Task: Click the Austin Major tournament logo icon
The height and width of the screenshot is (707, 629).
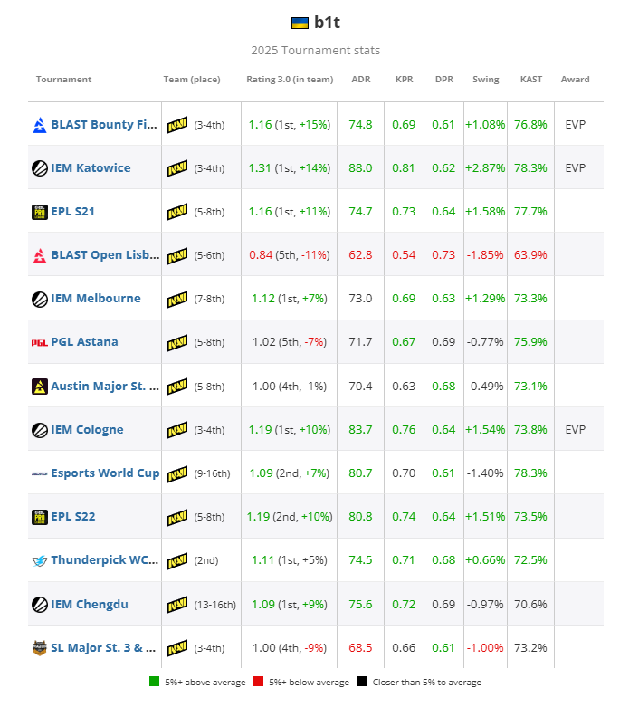Action: click(x=40, y=387)
